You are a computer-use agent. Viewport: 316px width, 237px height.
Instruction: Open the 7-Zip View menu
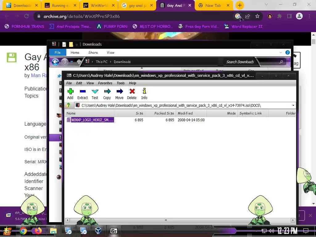(90, 83)
